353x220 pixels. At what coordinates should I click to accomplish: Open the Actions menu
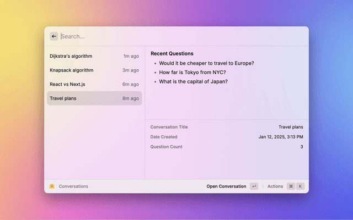pos(275,186)
